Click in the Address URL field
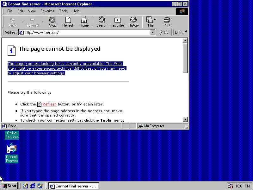Viewport: 253px width, 190px height. pos(87,33)
